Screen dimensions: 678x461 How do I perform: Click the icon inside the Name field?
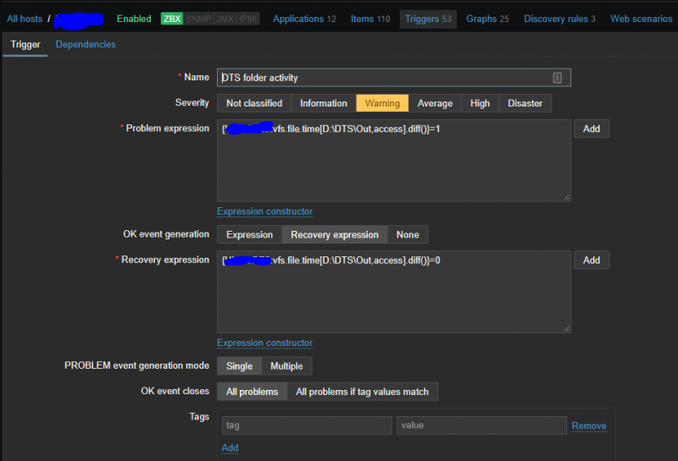click(557, 78)
